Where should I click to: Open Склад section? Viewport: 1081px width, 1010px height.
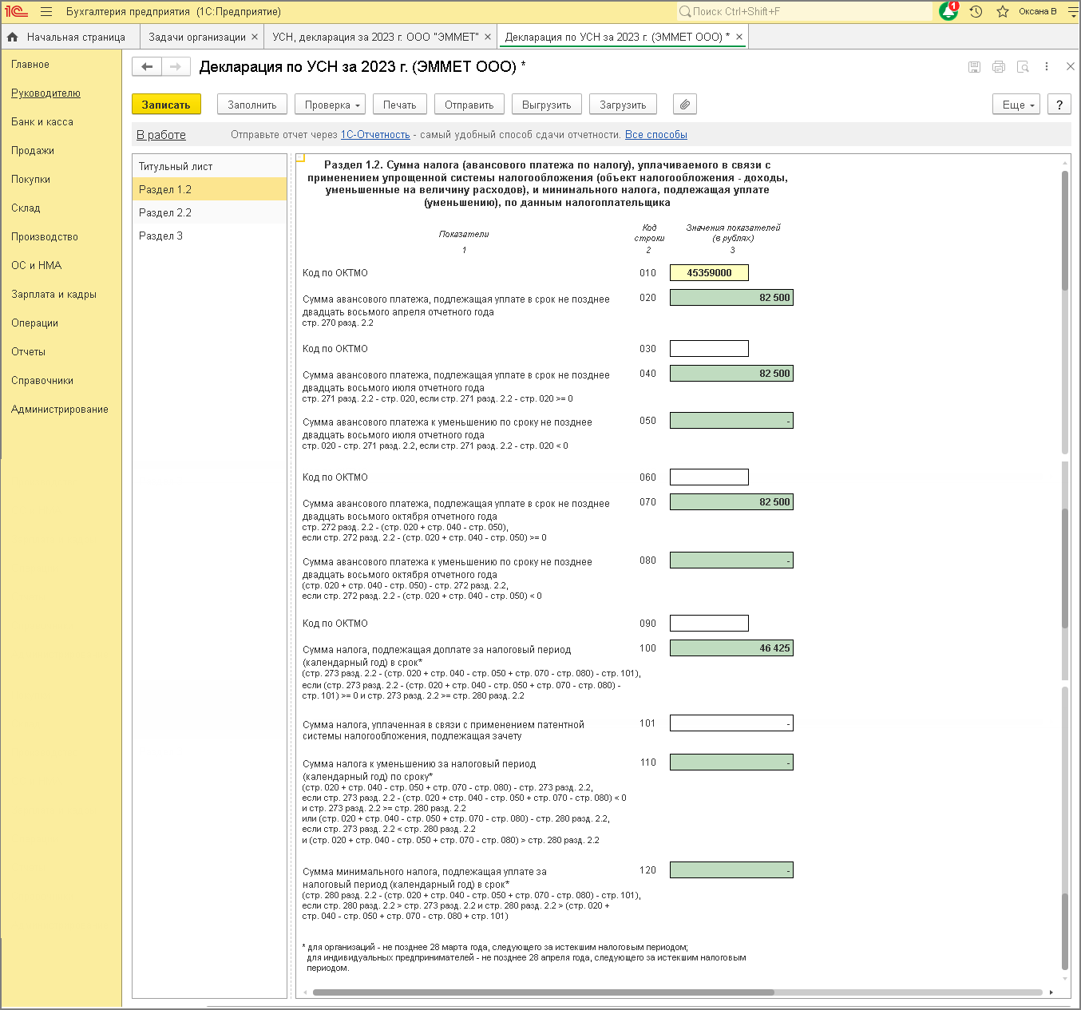[x=26, y=208]
